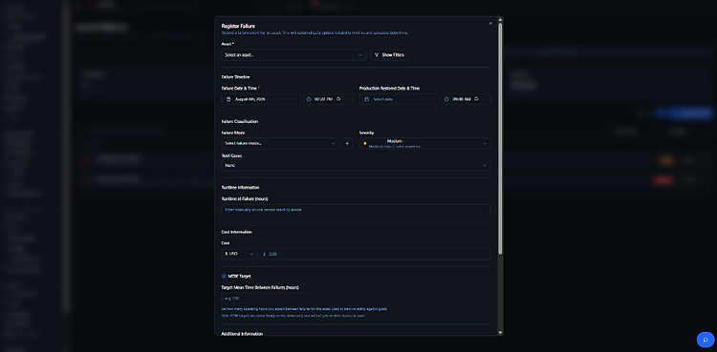Open the Failure Date calendar picker

tap(261, 99)
